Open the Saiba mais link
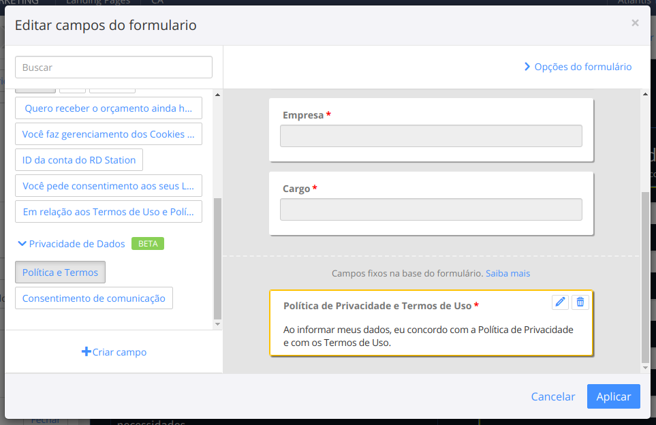 pyautogui.click(x=507, y=273)
